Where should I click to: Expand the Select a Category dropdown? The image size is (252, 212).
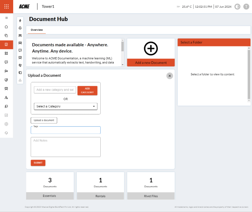click(65, 106)
